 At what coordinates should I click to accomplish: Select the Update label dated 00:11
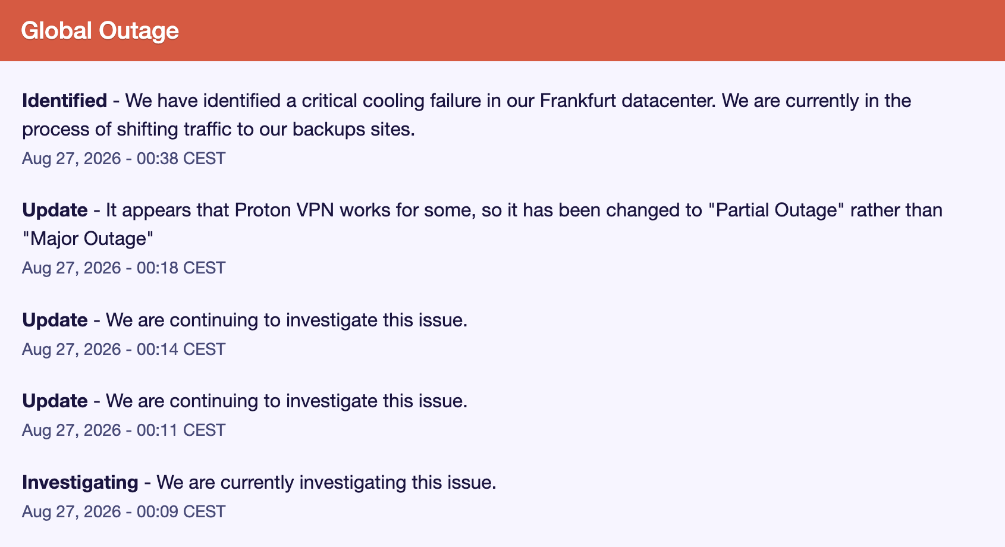(x=55, y=401)
